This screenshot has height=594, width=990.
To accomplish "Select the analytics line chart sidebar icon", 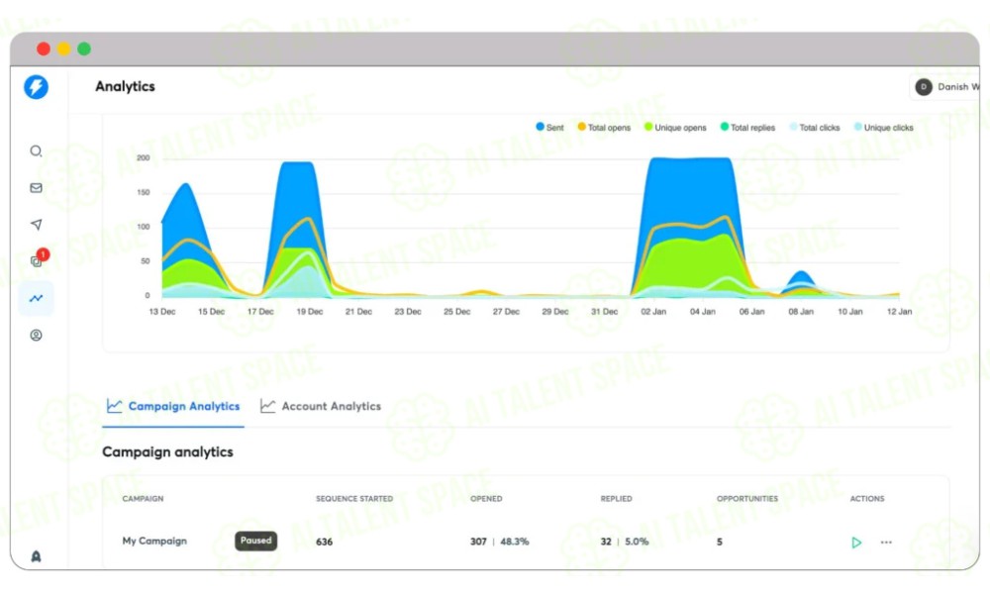I will 36,298.
